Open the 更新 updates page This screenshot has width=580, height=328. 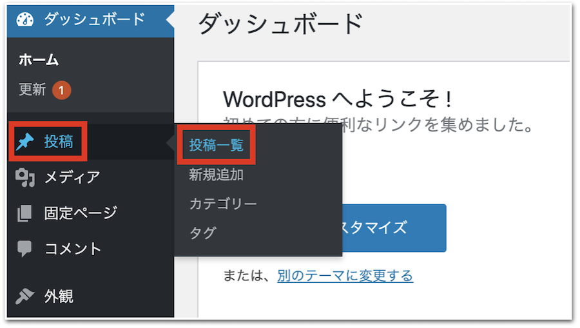pyautogui.click(x=32, y=90)
